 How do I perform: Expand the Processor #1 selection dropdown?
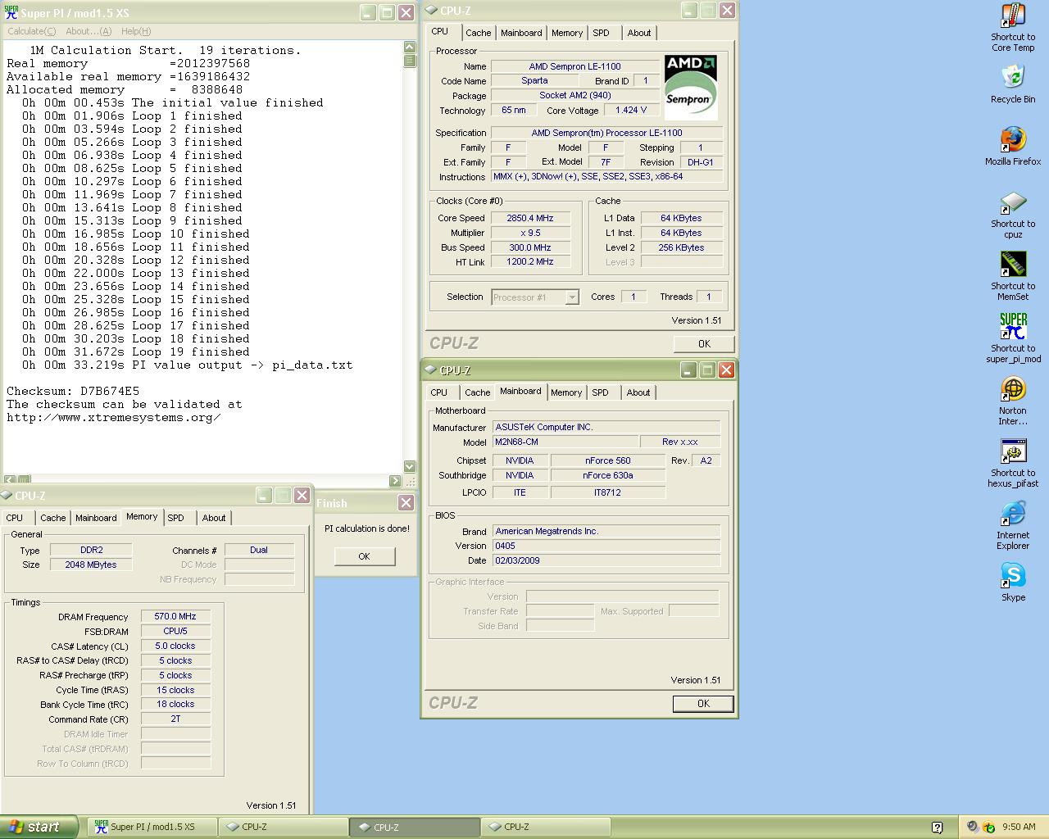pyautogui.click(x=572, y=297)
